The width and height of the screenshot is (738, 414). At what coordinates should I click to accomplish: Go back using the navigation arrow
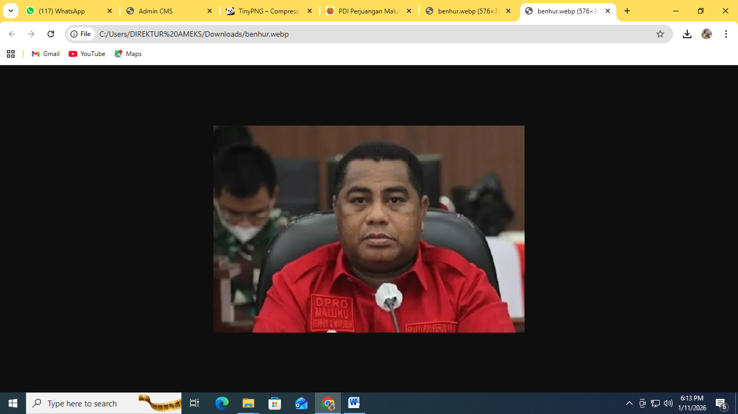(x=12, y=33)
